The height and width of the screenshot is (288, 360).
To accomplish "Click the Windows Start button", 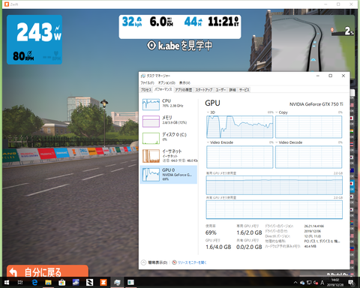I will click(7, 283).
